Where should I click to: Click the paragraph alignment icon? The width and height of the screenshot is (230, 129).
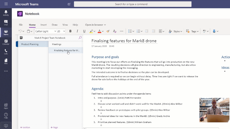(160, 31)
